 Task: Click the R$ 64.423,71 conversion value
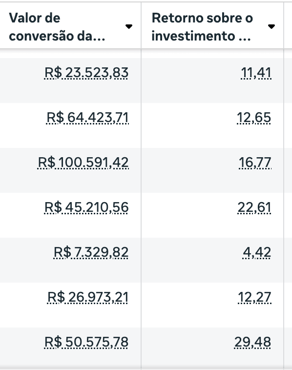tap(87, 118)
